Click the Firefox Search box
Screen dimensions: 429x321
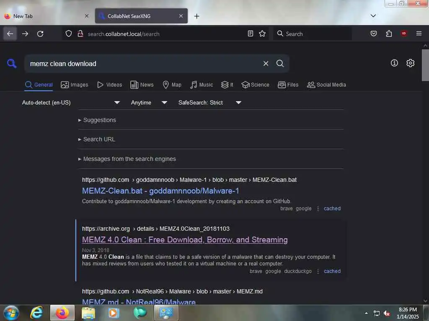312,34
